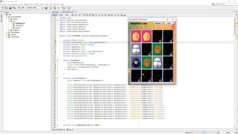Click the New File toolbar icon
Image resolution: width=238 pixels, height=134 pixels.
(3, 8)
